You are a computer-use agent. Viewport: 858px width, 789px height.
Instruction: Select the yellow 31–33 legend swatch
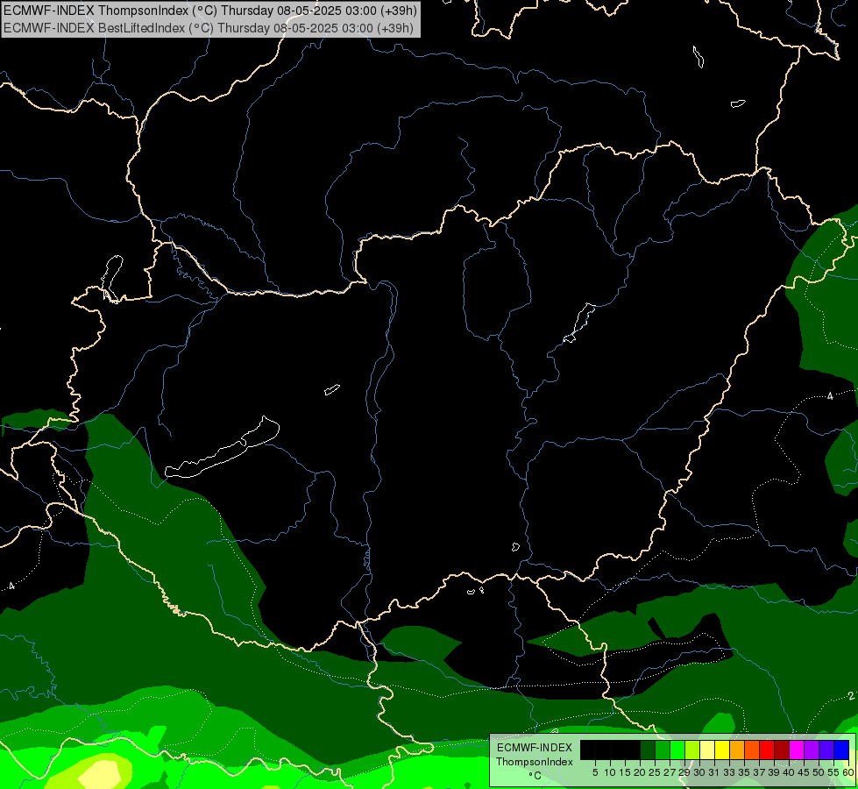[722, 750]
